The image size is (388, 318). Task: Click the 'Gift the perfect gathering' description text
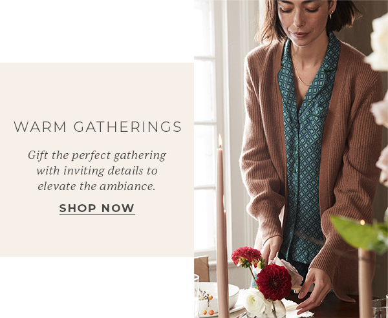tap(97, 171)
